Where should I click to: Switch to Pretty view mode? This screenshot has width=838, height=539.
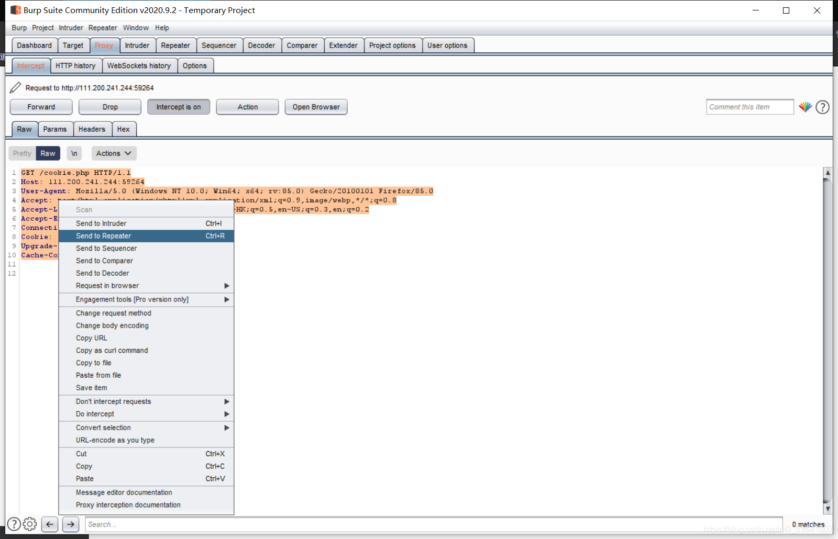22,153
